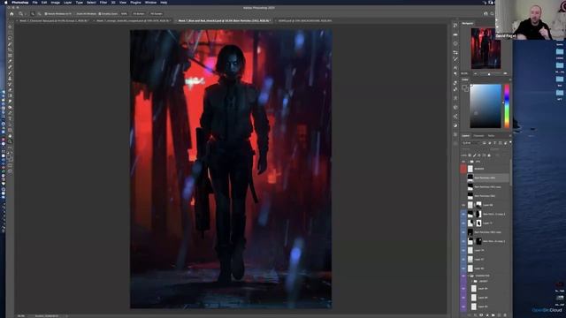The width and height of the screenshot is (566, 318).
Task: Click the lock transparent pixels icon
Action: (x=470, y=155)
